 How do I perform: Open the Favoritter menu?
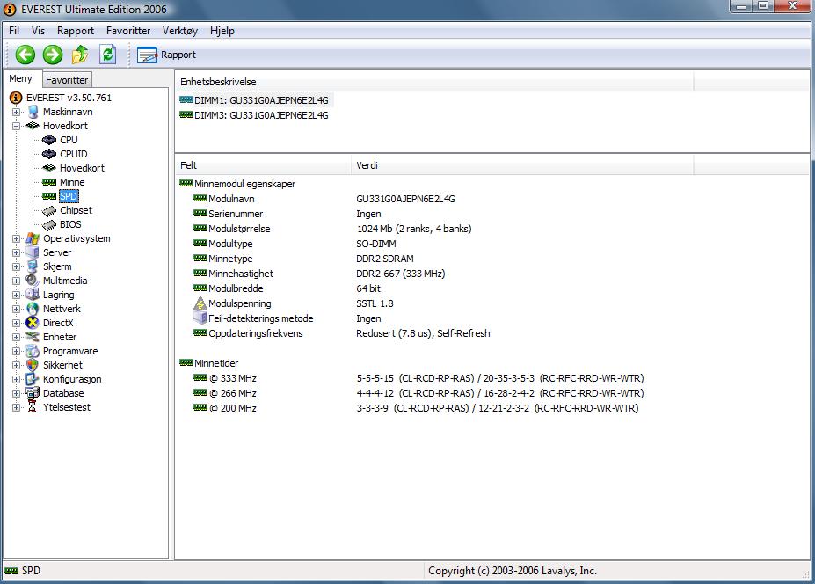coord(128,31)
